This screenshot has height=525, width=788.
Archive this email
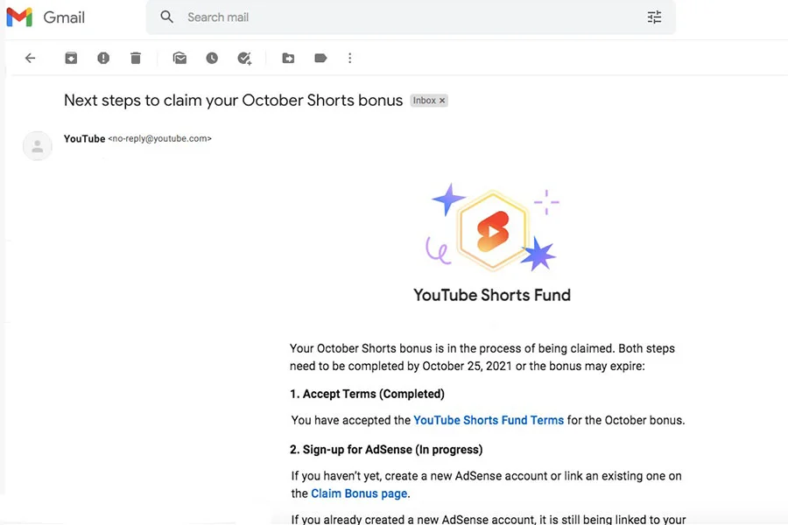point(71,59)
